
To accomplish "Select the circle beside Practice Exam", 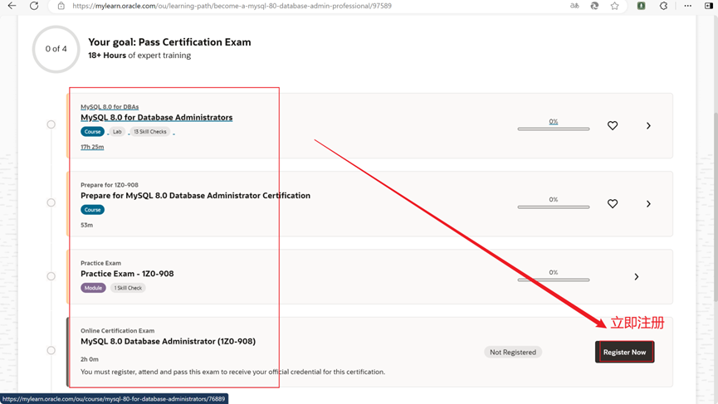I will [51, 276].
